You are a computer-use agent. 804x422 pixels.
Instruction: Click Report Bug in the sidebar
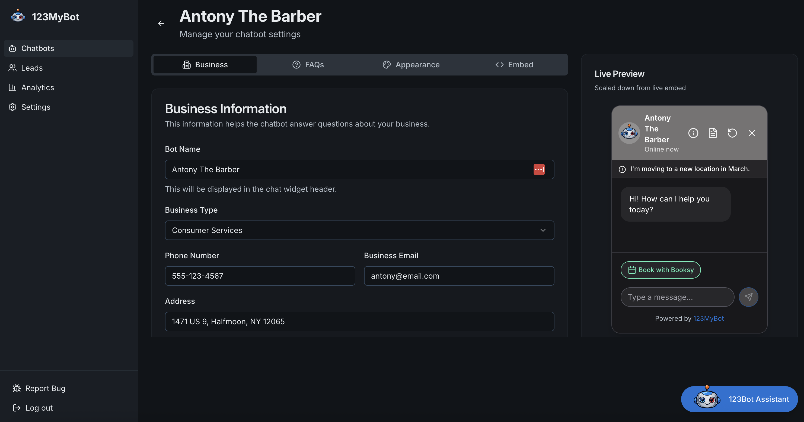pyautogui.click(x=45, y=388)
